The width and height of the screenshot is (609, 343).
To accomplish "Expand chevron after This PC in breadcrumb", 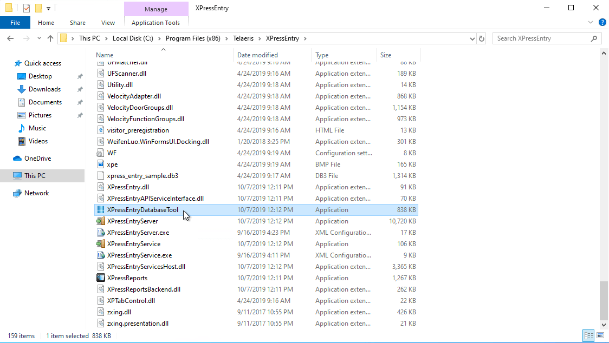I will [106, 38].
